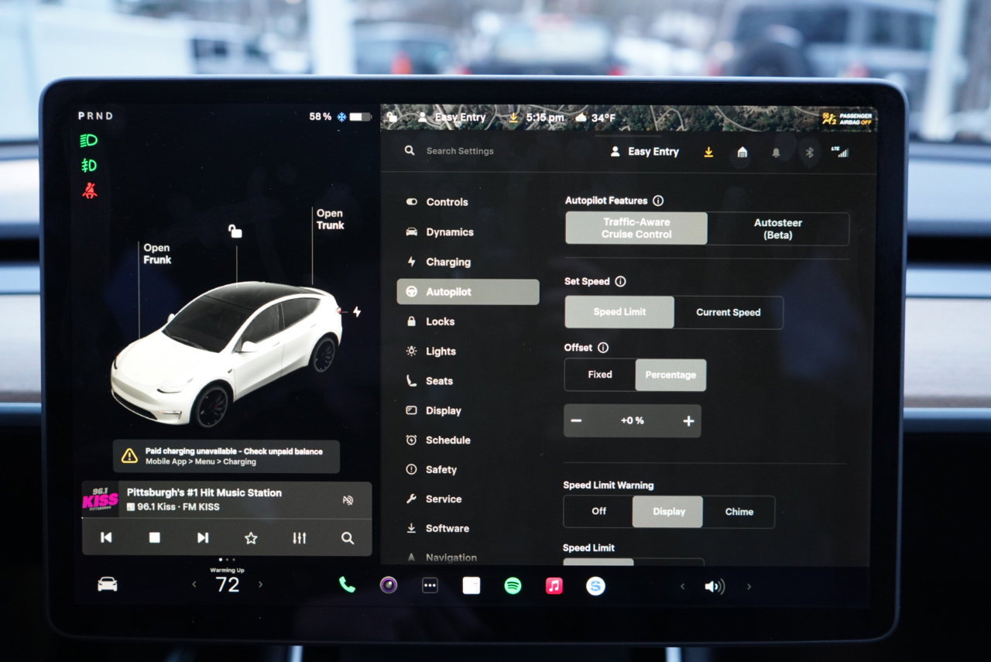Open the Charging settings section
The height and width of the screenshot is (662, 991).
tap(447, 262)
